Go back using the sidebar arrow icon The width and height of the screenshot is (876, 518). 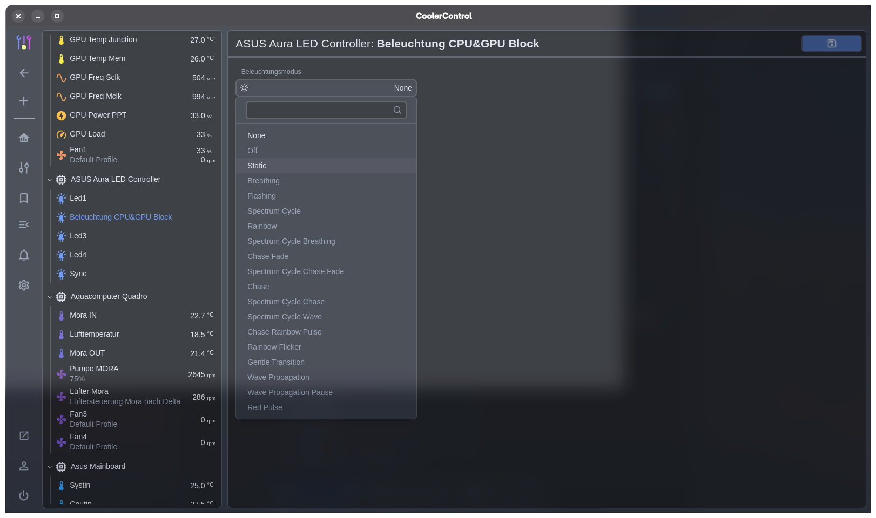click(x=24, y=73)
